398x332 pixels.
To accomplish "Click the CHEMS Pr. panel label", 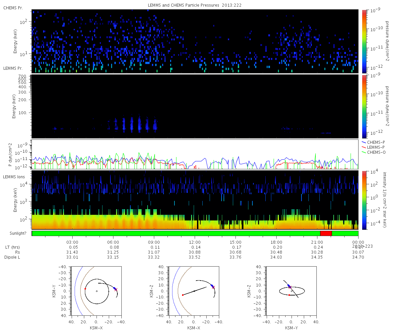I will (13, 8).
